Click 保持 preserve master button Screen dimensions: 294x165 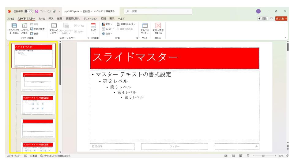click(x=35, y=34)
